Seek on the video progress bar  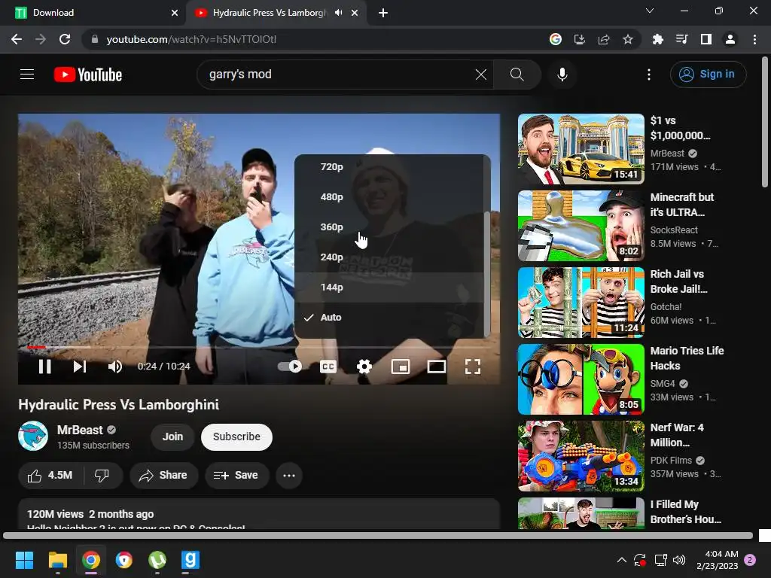pos(259,347)
